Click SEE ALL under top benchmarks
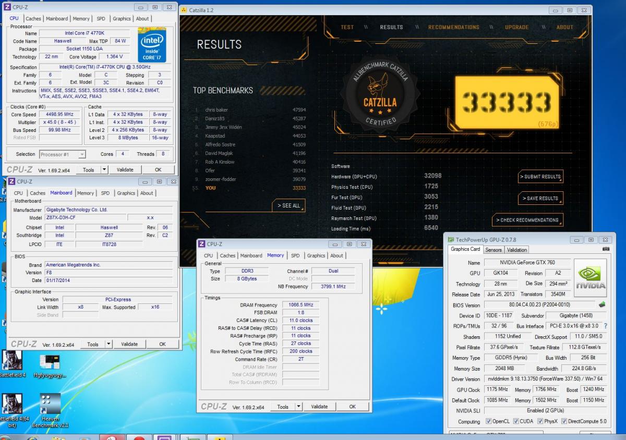Image resolution: width=626 pixels, height=440 pixels. [288, 206]
